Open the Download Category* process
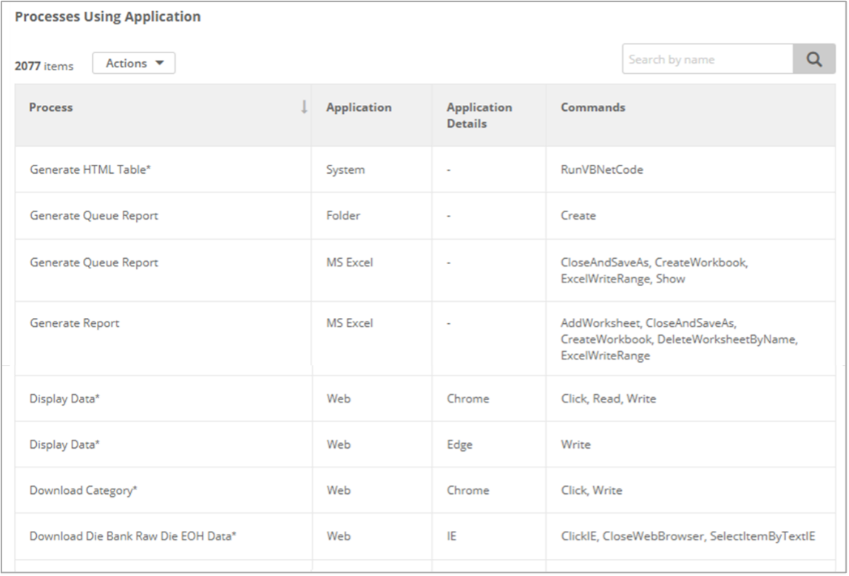 click(x=84, y=490)
